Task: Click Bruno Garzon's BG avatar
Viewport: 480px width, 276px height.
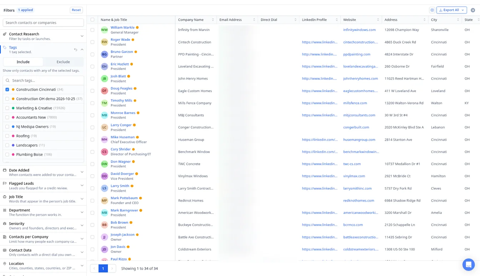Action: [x=104, y=54]
